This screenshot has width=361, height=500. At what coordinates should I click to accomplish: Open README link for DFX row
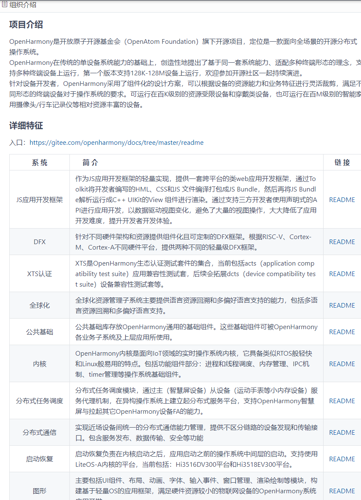(x=342, y=242)
